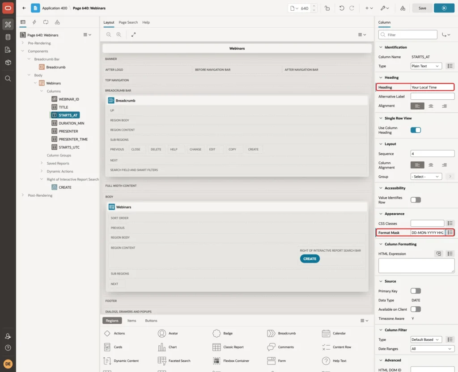The width and height of the screenshot is (458, 372).
Task: Click the undo arrow in the top toolbar
Action: (x=341, y=8)
